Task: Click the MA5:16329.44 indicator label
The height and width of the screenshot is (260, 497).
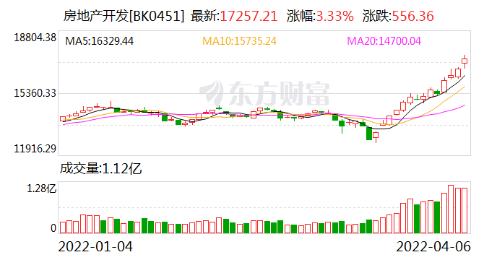Action: pos(99,41)
